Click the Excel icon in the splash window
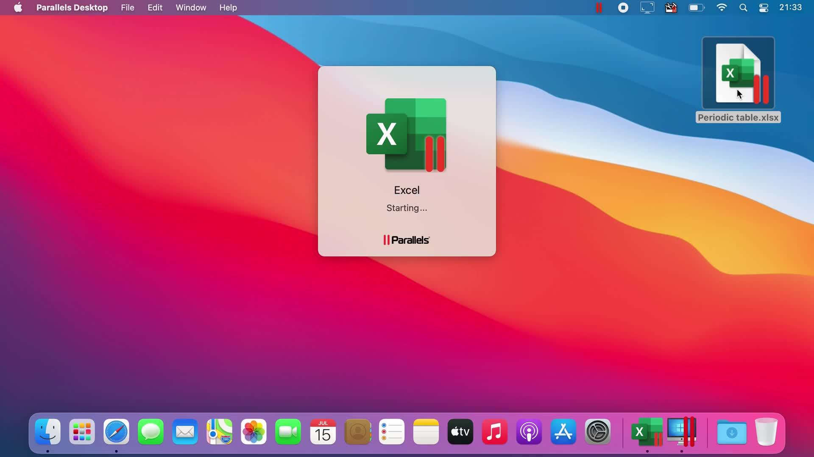 [x=407, y=135]
